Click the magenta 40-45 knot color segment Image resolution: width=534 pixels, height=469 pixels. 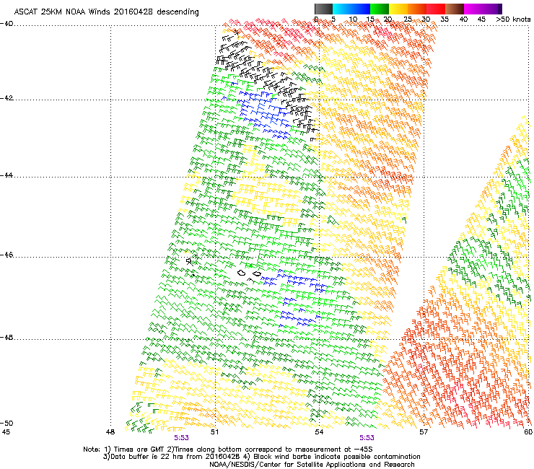pos(473,9)
